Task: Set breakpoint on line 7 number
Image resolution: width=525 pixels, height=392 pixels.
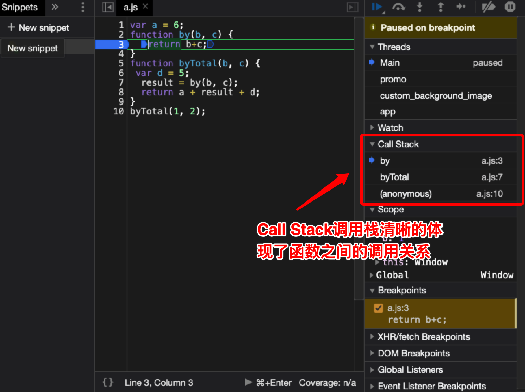Action: (x=121, y=83)
